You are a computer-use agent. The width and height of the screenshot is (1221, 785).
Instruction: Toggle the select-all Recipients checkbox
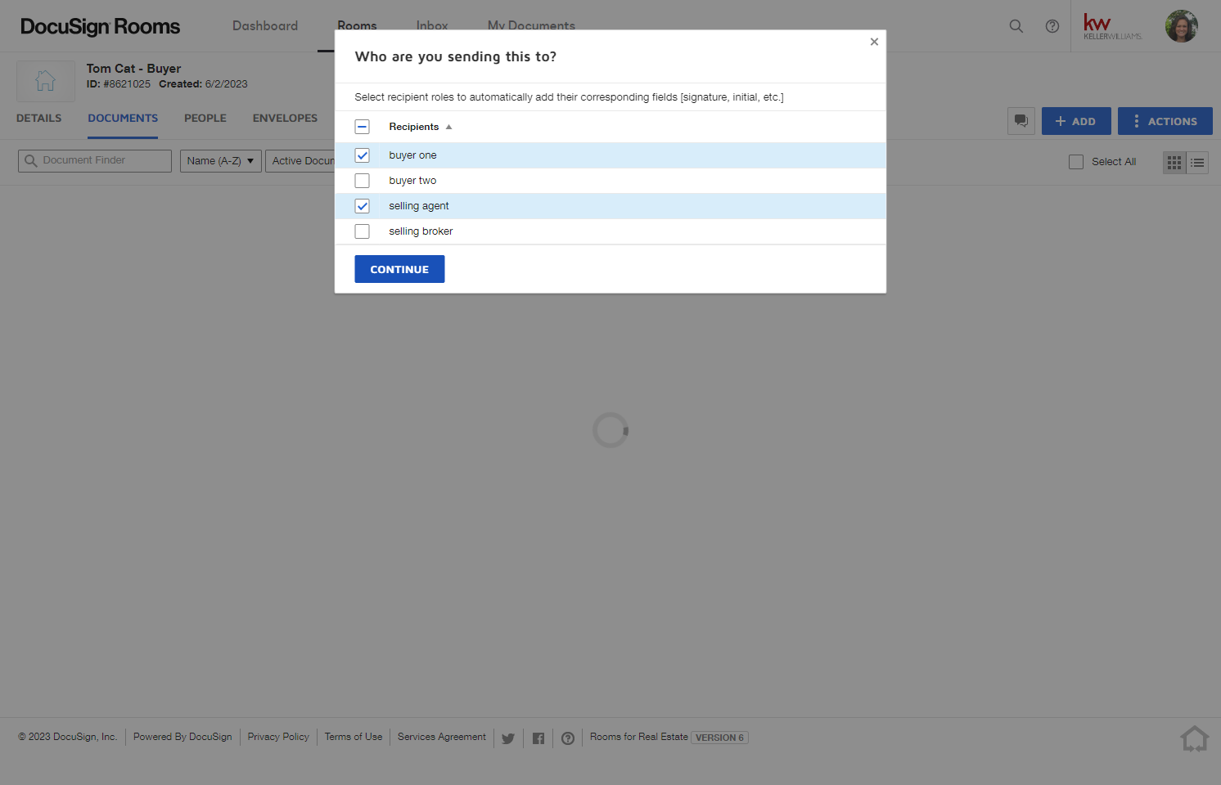[363, 127]
